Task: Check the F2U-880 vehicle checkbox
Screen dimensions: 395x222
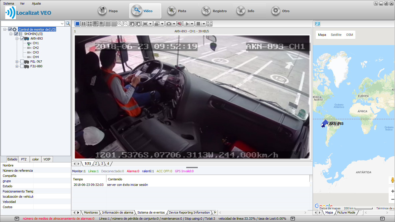Action: [x=22, y=66]
